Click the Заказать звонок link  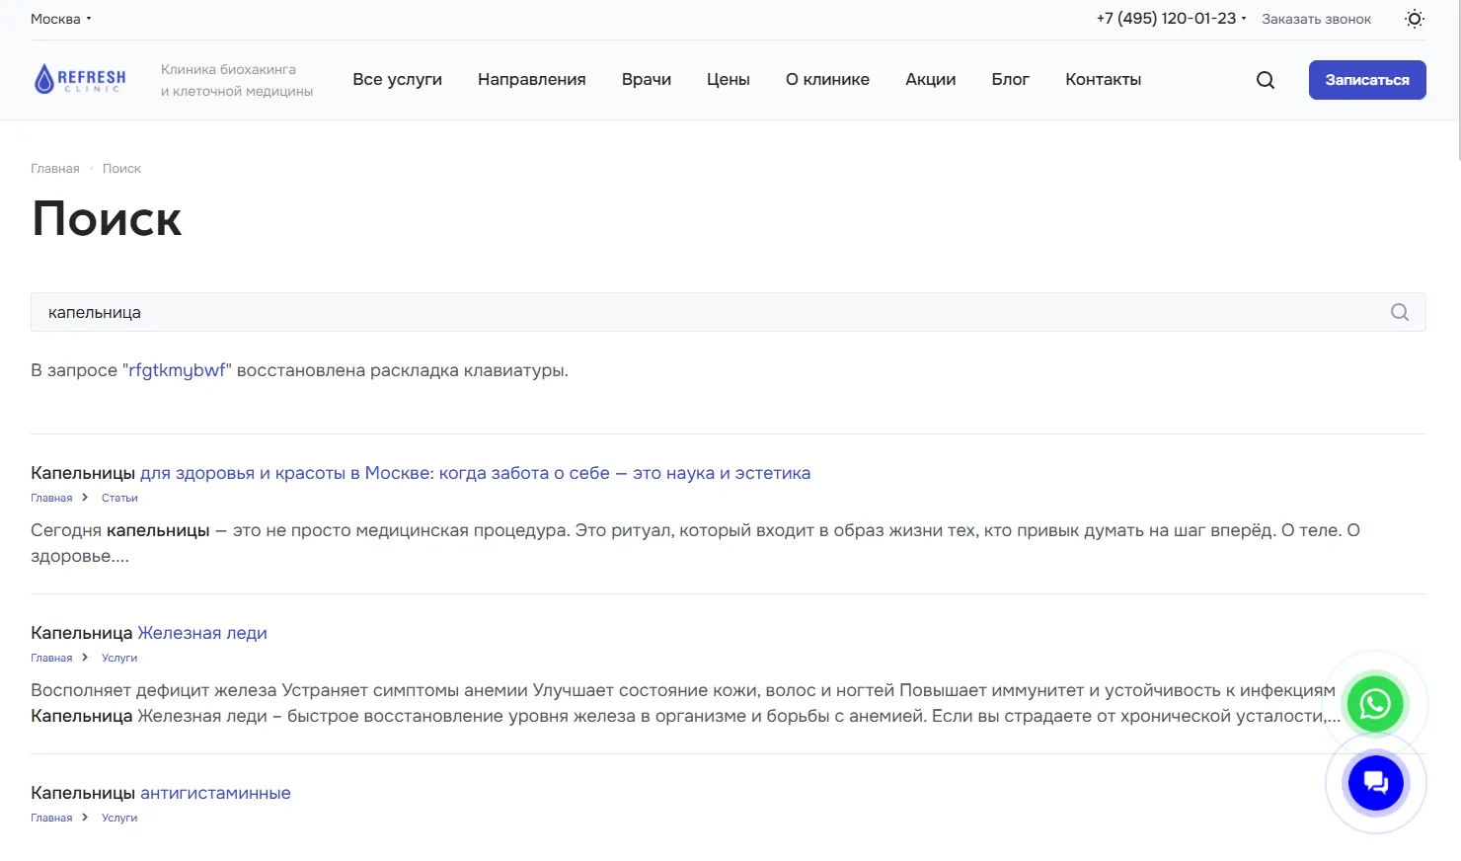tap(1316, 19)
